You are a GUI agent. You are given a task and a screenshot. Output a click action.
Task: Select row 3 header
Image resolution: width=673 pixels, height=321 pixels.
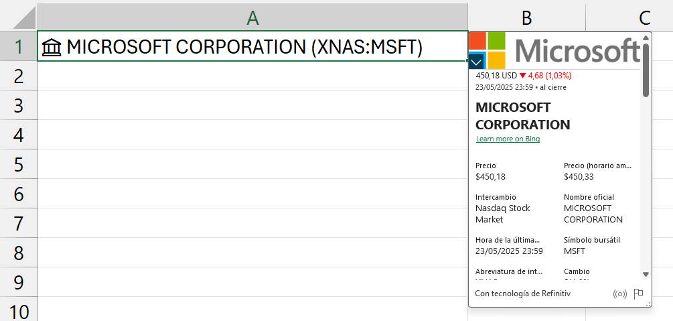[19, 105]
